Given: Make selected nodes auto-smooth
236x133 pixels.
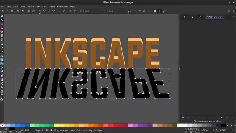Looking at the screenshot, I should click(53, 11).
